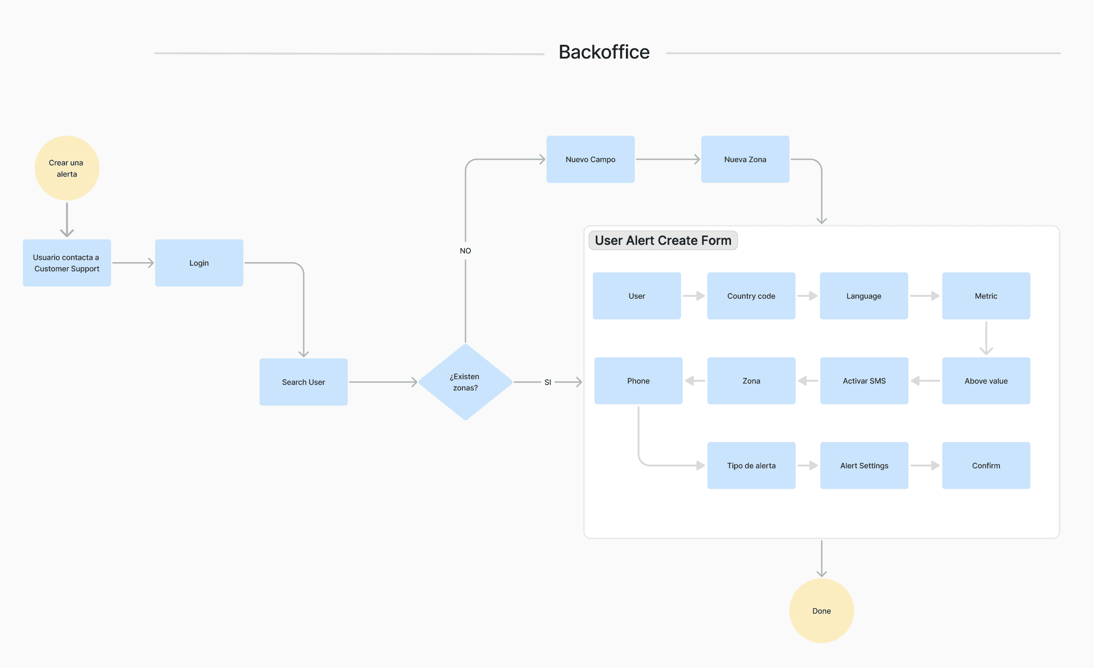Viewport: 1094px width, 668px height.
Task: Click the Above value box
Action: pos(986,381)
